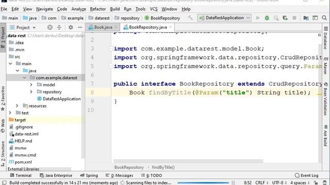Image resolution: width=330 pixels, height=185 pixels.
Task: Open the Structure tool window
Action: (3, 154)
